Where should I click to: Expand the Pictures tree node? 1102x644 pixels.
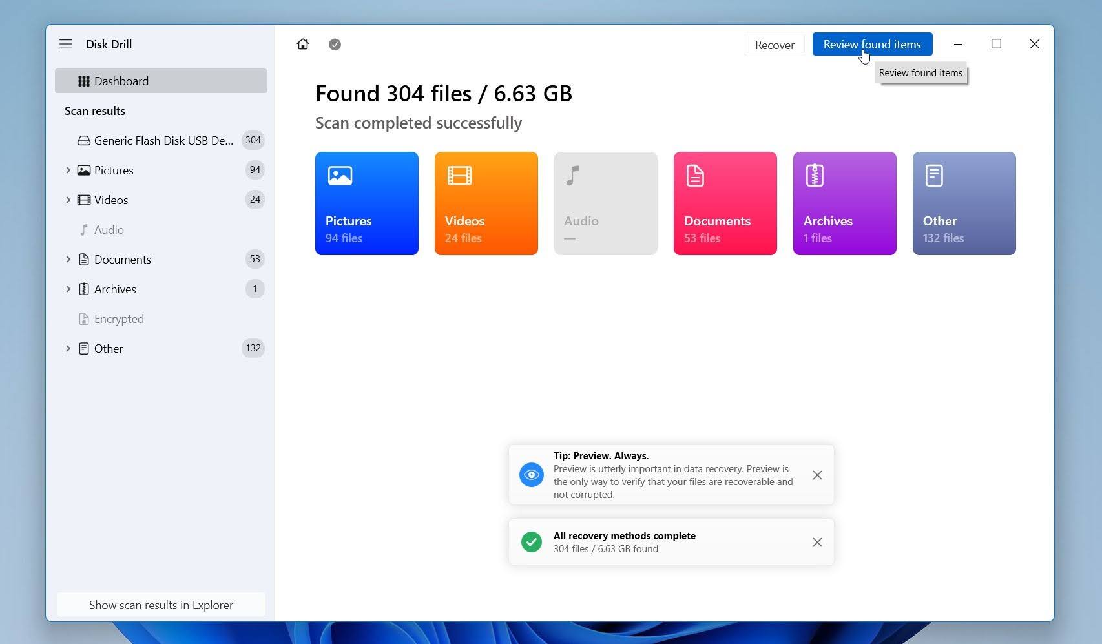point(68,170)
